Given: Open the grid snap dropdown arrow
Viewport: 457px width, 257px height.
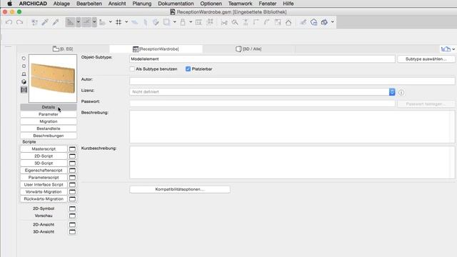Looking at the screenshot, I should [x=126, y=22].
